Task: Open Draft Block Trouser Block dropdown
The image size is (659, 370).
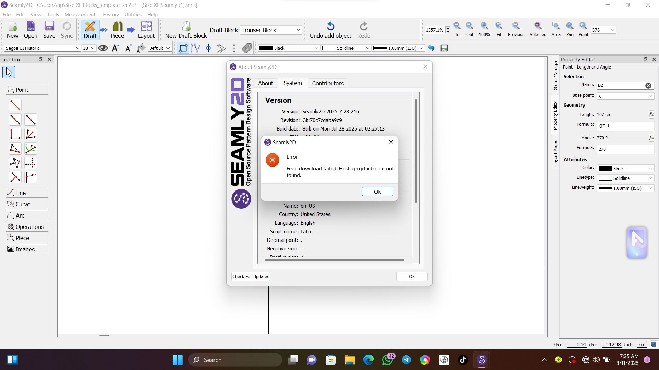Action: [271, 30]
